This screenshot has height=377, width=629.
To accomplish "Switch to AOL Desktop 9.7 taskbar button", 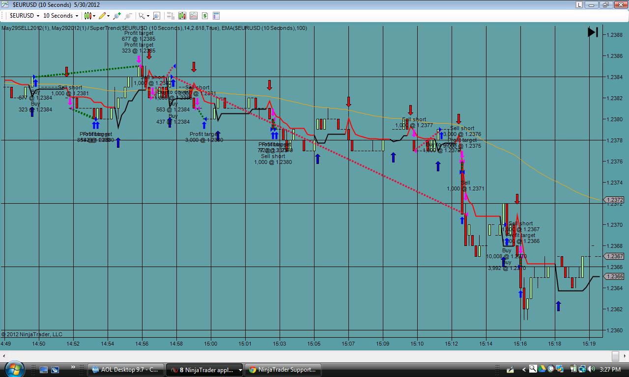I will click(x=125, y=370).
